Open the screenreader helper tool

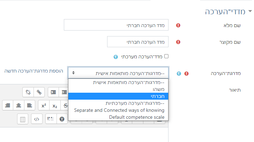(x=50, y=119)
